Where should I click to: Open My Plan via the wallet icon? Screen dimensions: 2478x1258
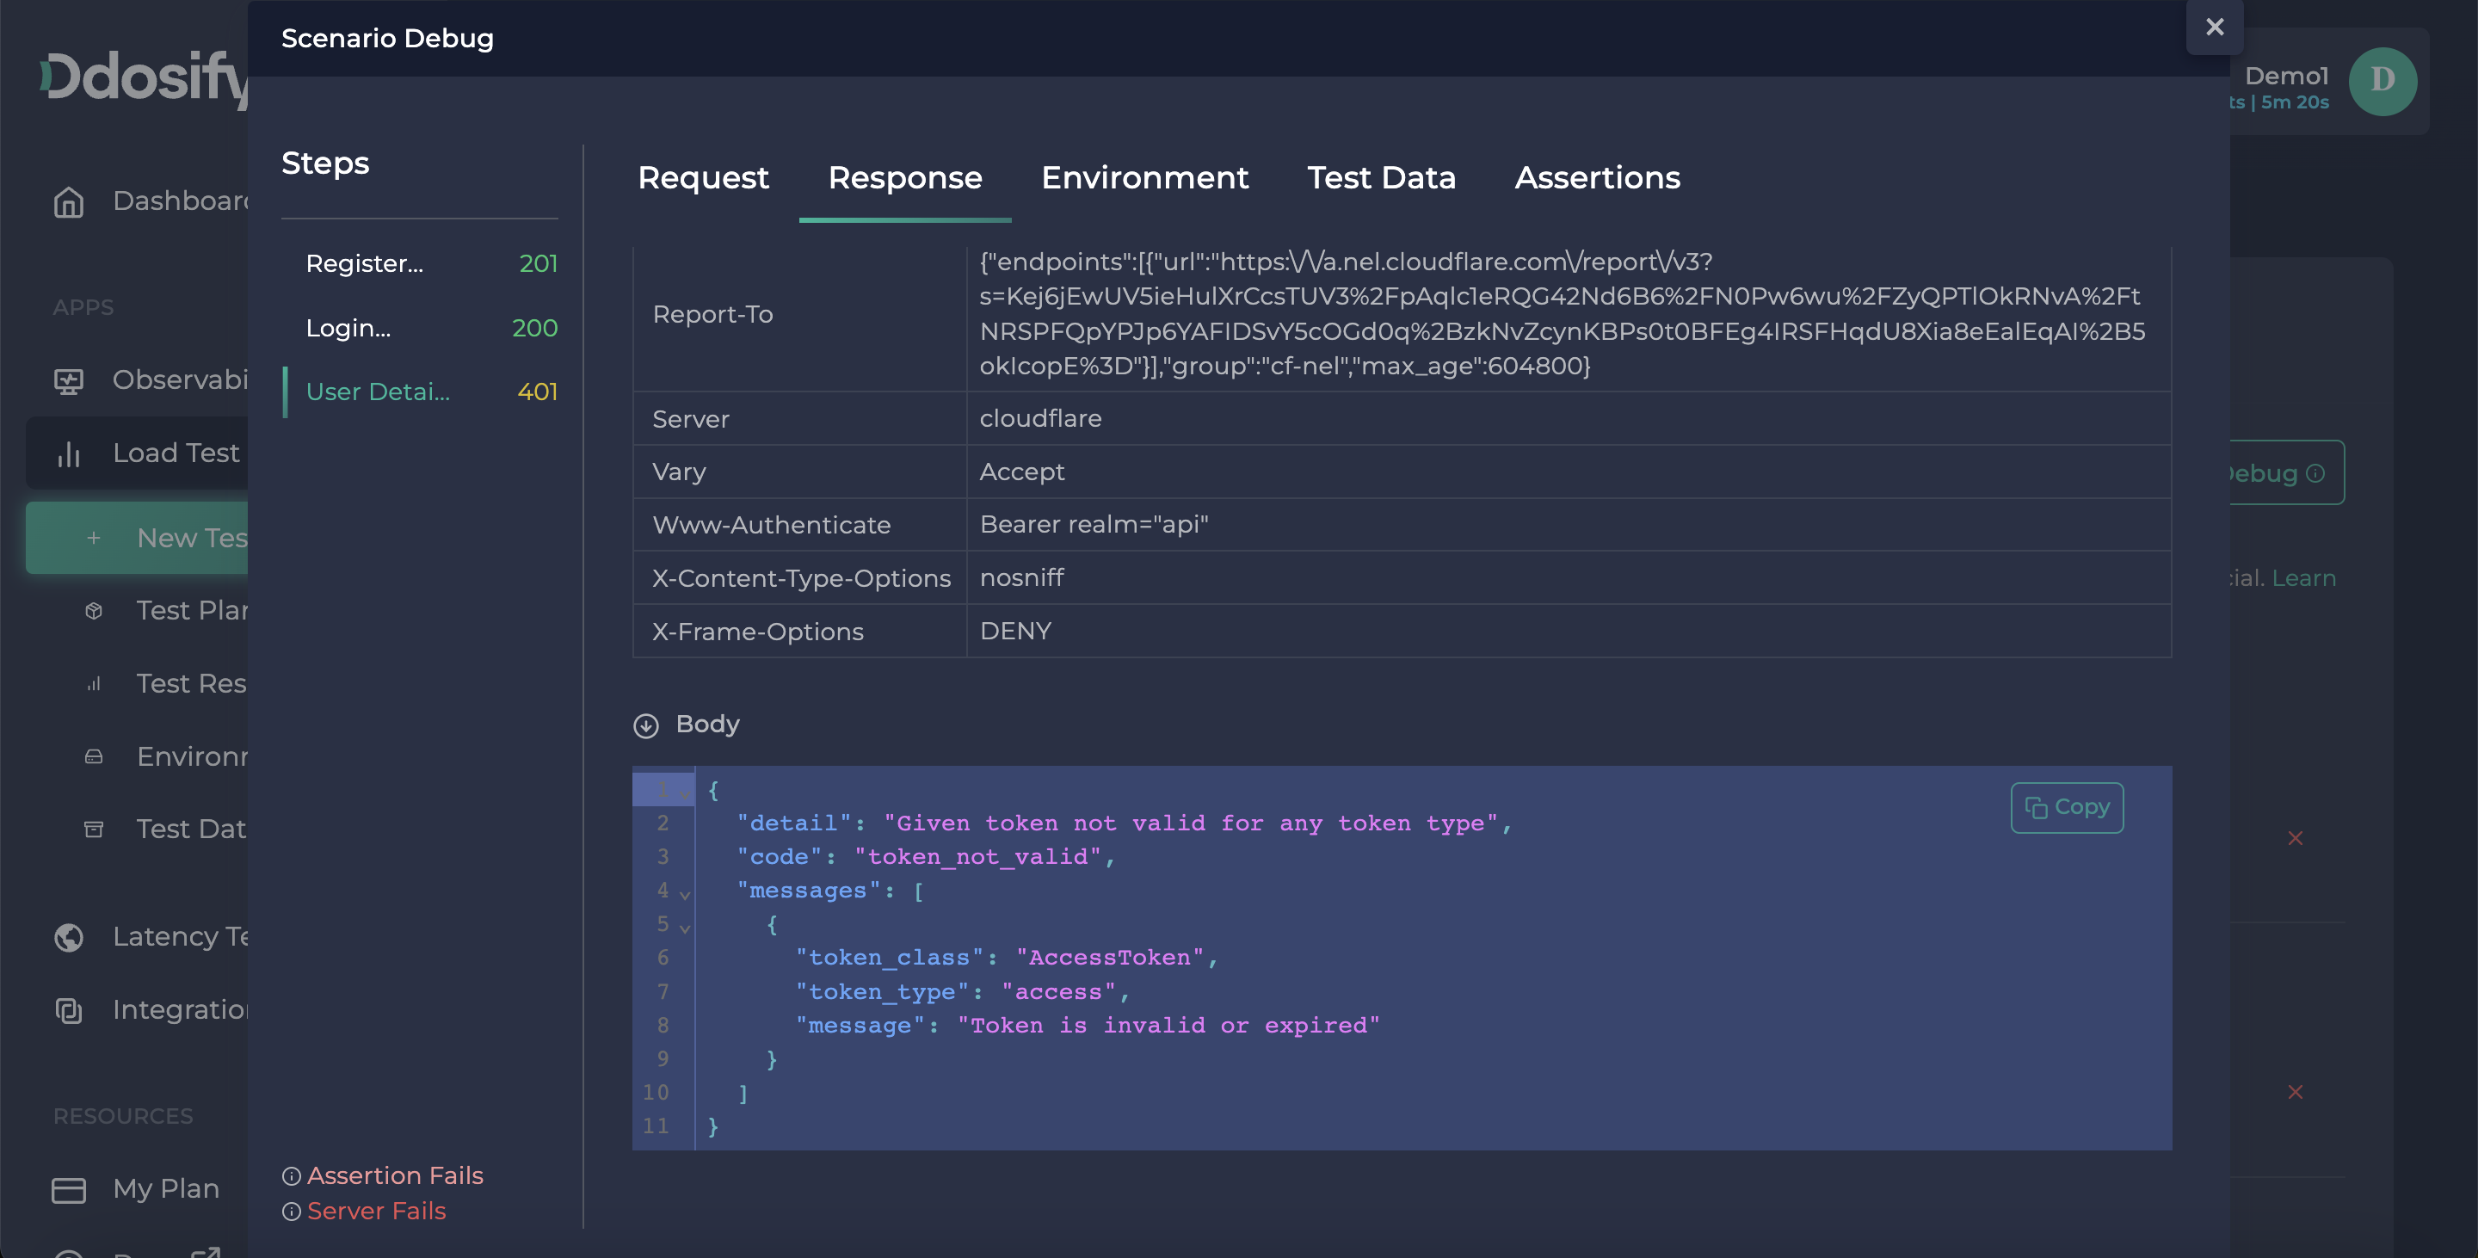pos(68,1189)
